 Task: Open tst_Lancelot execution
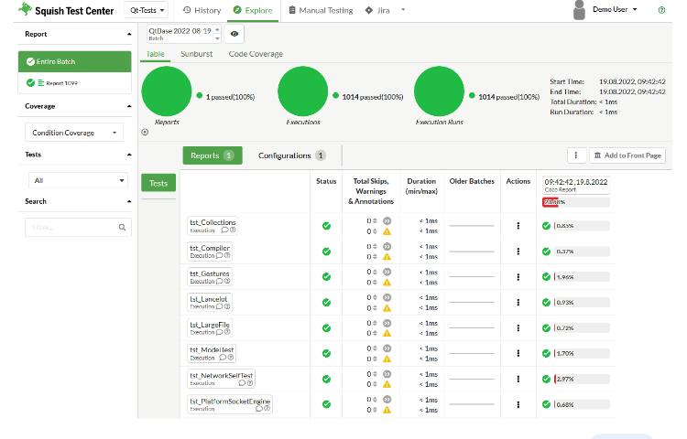point(210,302)
